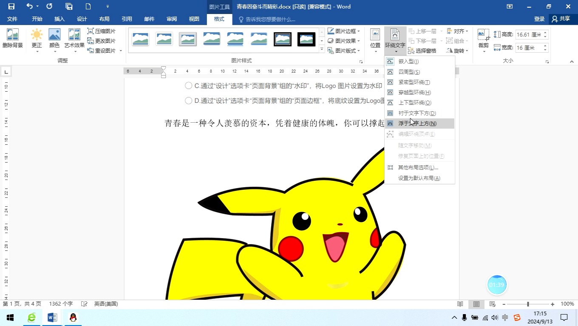
Task: Open the Position (位置) button
Action: pos(375,41)
